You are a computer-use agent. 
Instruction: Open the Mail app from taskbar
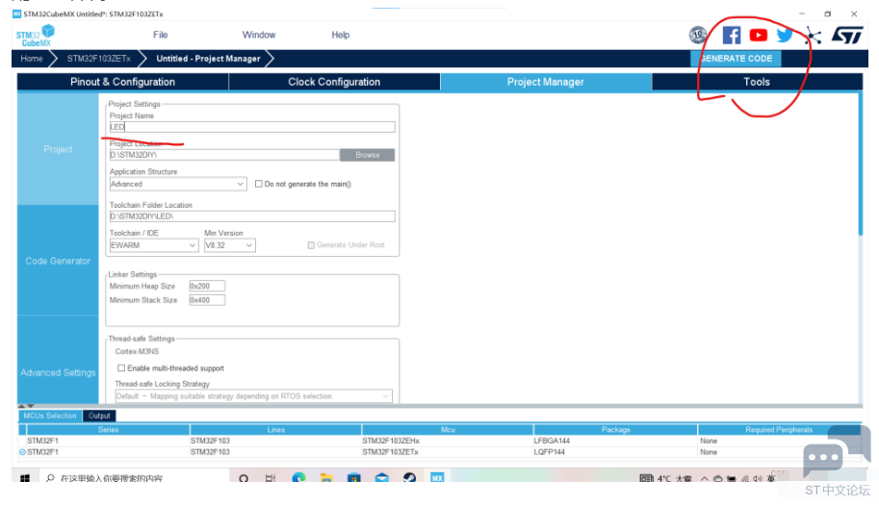pyautogui.click(x=382, y=478)
